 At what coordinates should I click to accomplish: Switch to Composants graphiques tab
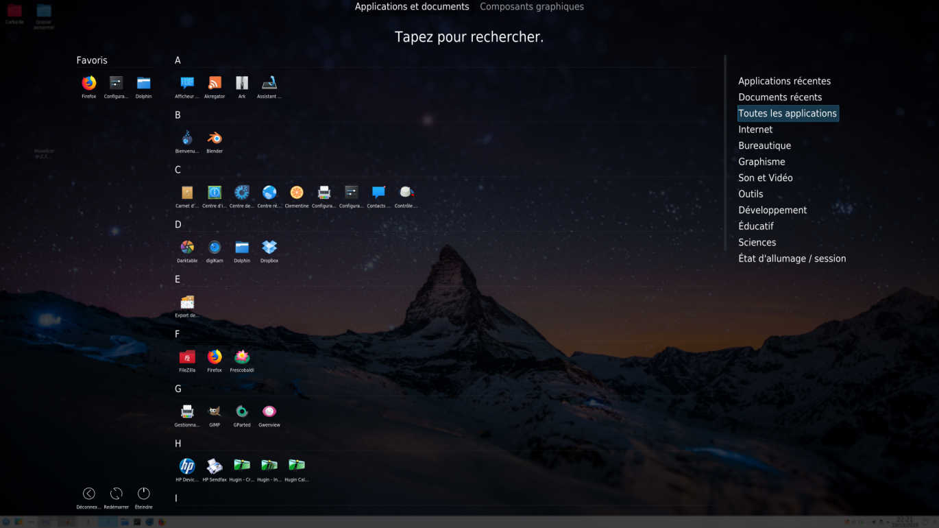coord(532,7)
